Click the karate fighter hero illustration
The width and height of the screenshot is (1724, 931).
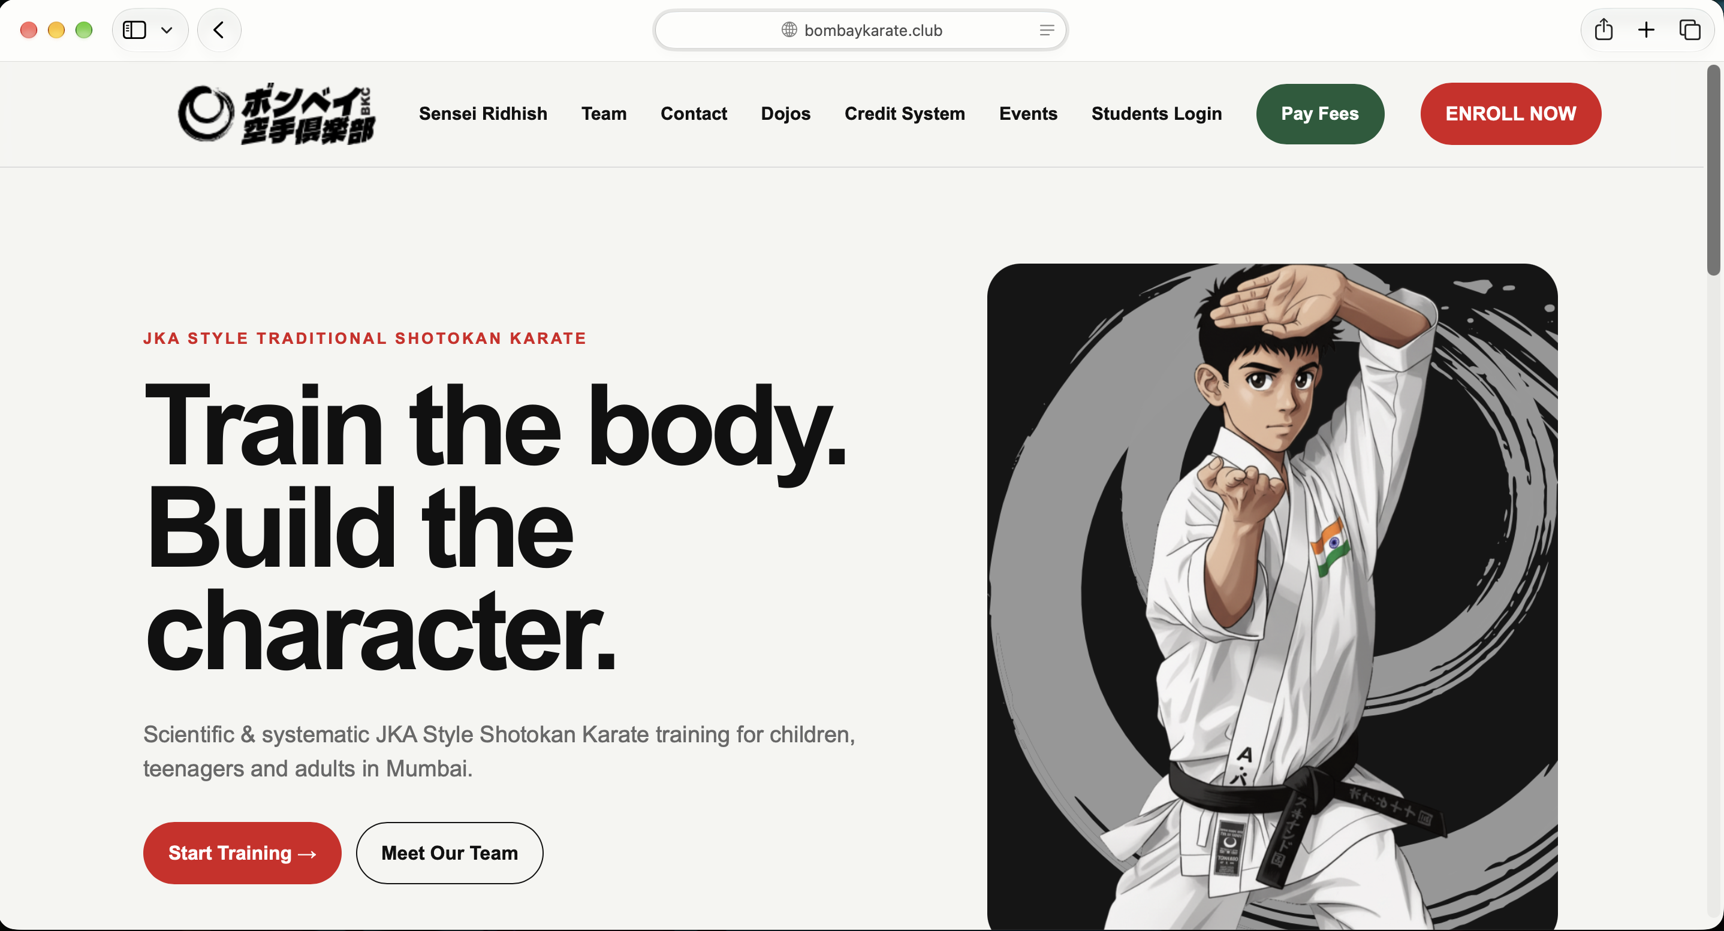[1271, 597]
